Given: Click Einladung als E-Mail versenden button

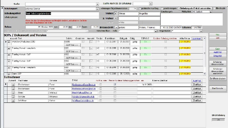Looking at the screenshot, I should tap(195, 9).
